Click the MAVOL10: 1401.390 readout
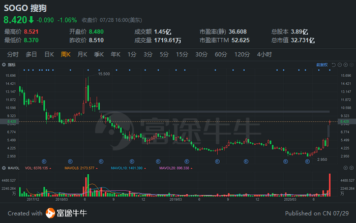 127,168
